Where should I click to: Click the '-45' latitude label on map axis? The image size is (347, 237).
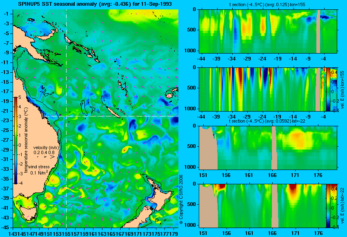6,227
